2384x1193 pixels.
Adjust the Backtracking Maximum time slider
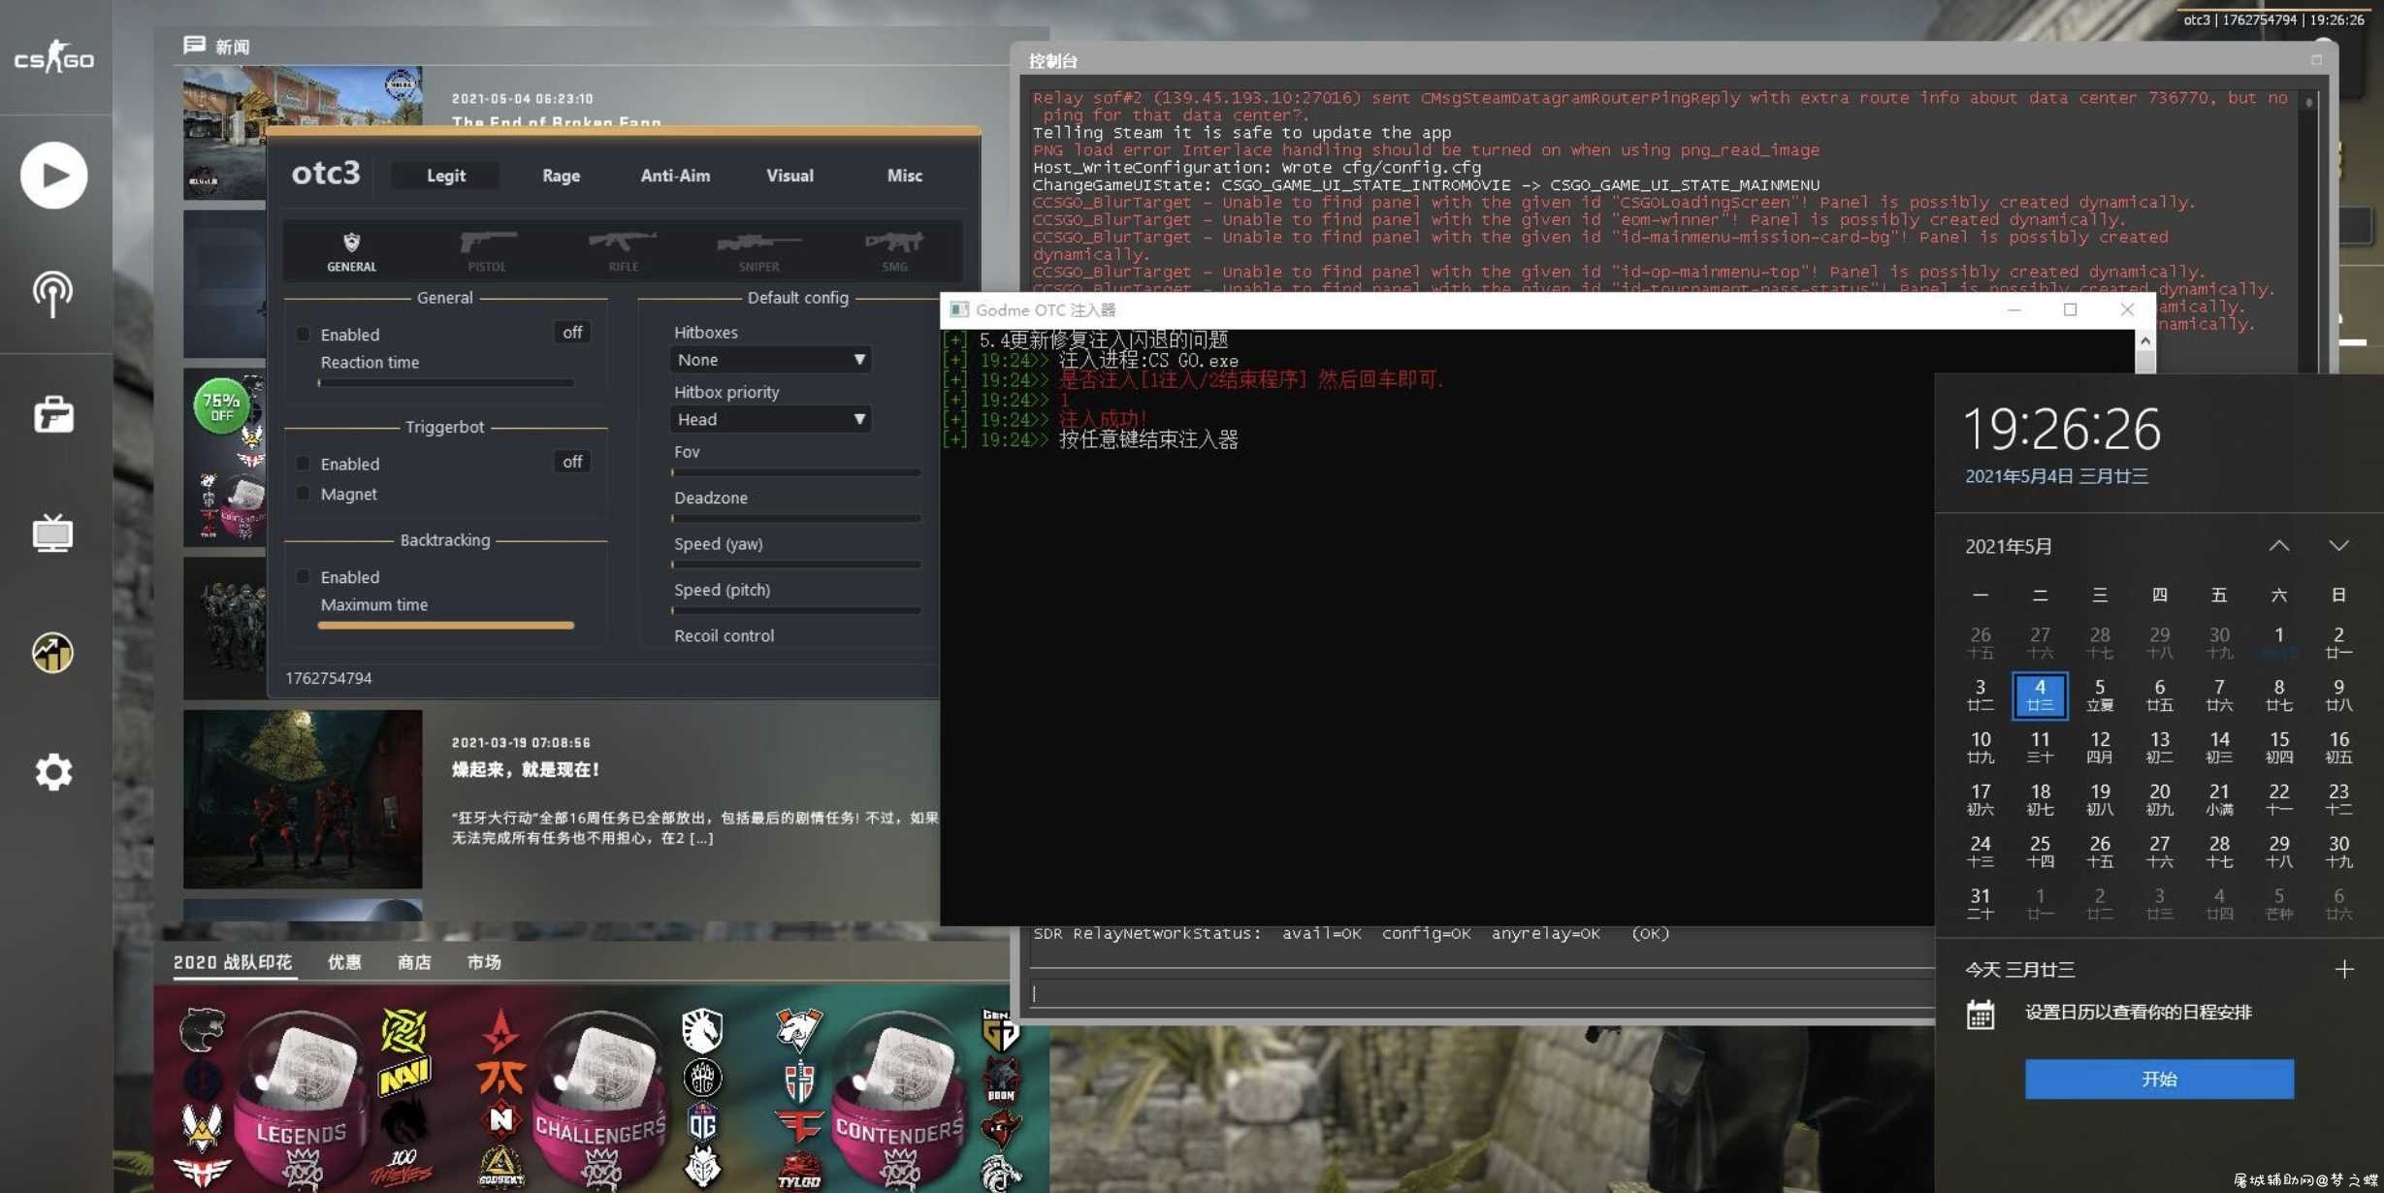pos(446,626)
